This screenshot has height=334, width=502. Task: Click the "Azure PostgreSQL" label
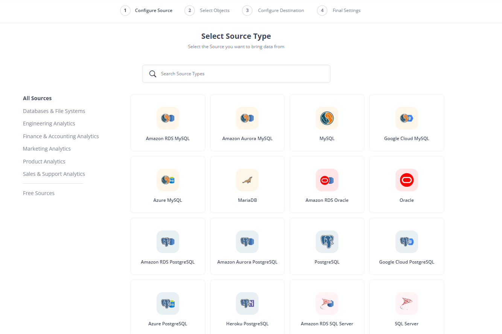click(x=168, y=324)
